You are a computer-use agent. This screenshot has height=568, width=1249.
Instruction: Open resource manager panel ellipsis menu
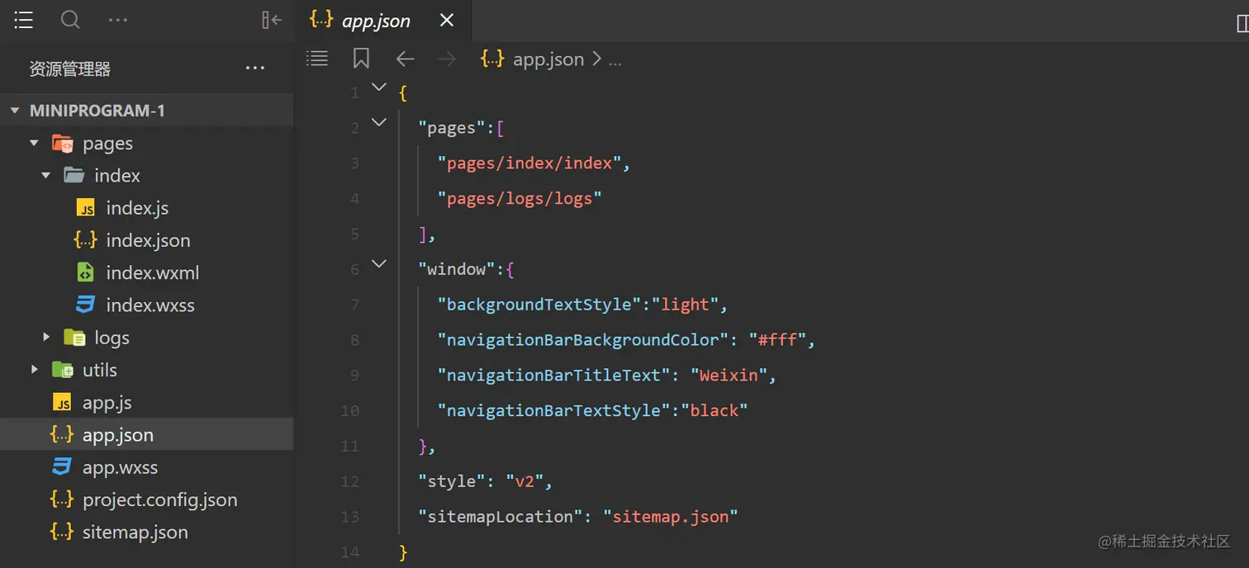tap(255, 69)
